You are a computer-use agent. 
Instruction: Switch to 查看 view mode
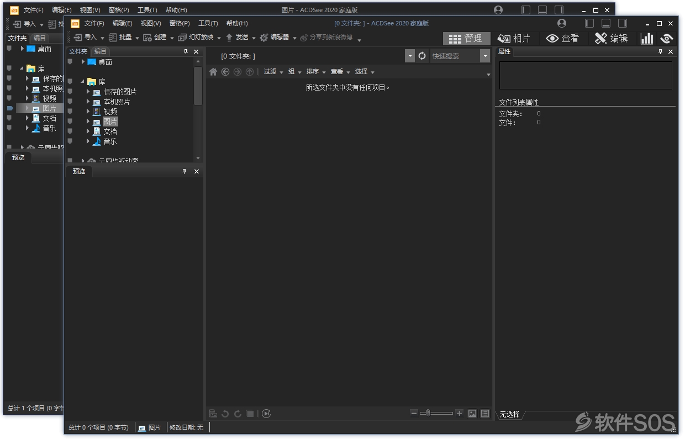562,38
